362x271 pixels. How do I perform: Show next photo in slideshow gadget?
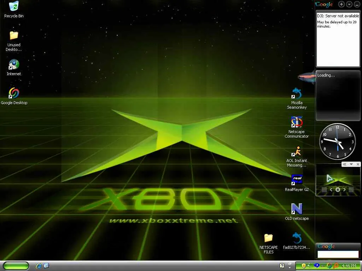click(x=344, y=189)
